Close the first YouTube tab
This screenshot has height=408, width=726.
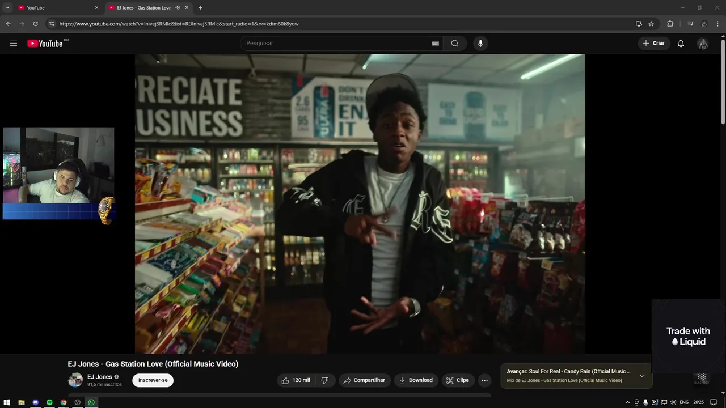(x=96, y=8)
